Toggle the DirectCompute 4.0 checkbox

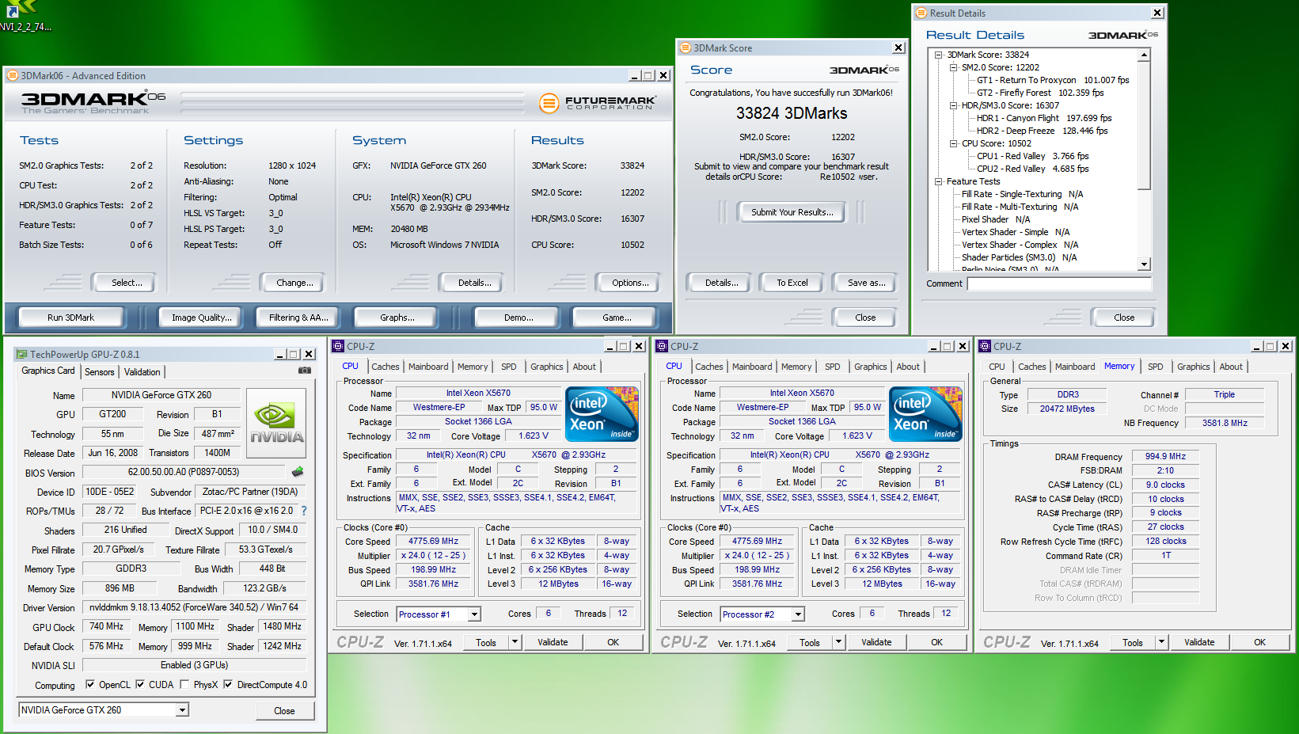click(x=228, y=684)
